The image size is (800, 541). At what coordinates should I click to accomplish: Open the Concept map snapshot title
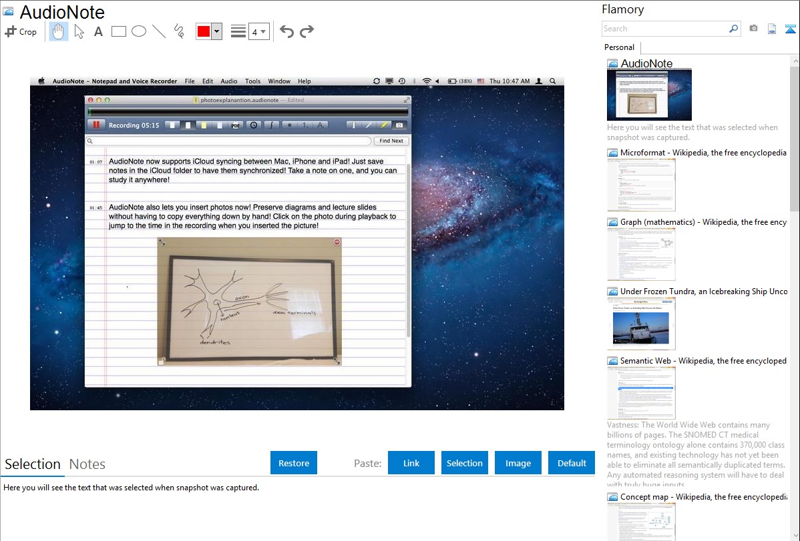coord(703,496)
